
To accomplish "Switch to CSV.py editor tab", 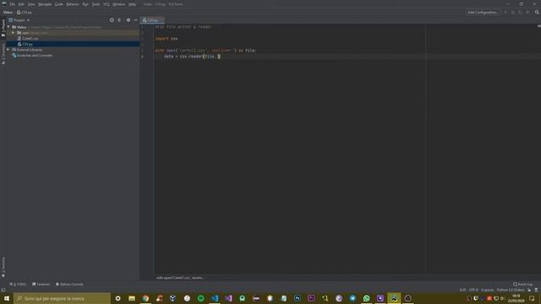I will pyautogui.click(x=152, y=20).
